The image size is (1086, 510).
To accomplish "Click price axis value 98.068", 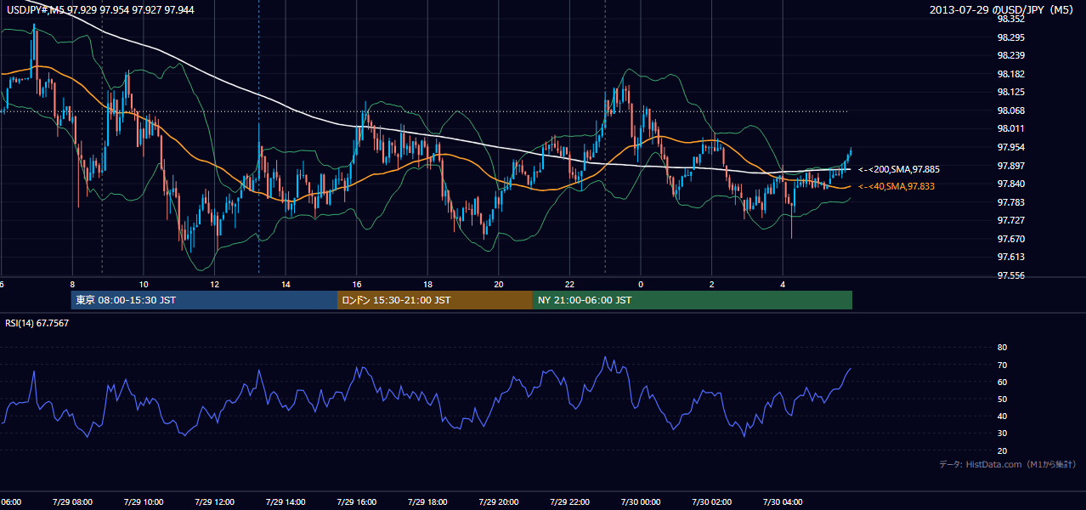I will pos(1011,110).
